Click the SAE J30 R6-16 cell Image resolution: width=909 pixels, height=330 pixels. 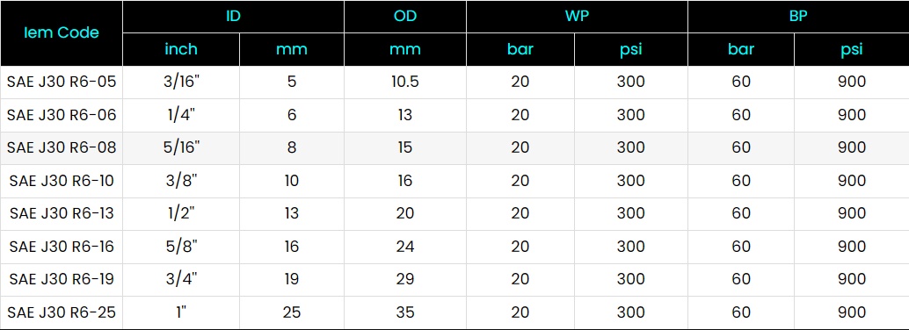pos(62,247)
